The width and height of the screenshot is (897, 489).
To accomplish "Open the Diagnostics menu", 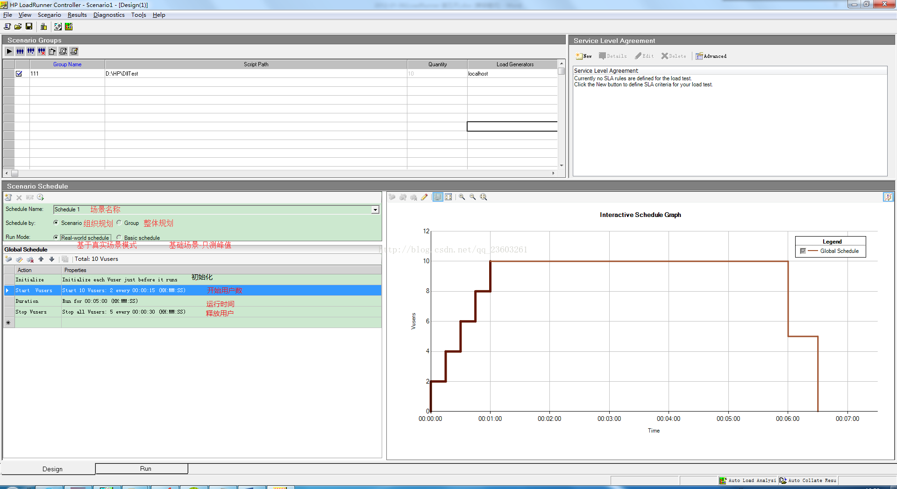I will [x=109, y=15].
